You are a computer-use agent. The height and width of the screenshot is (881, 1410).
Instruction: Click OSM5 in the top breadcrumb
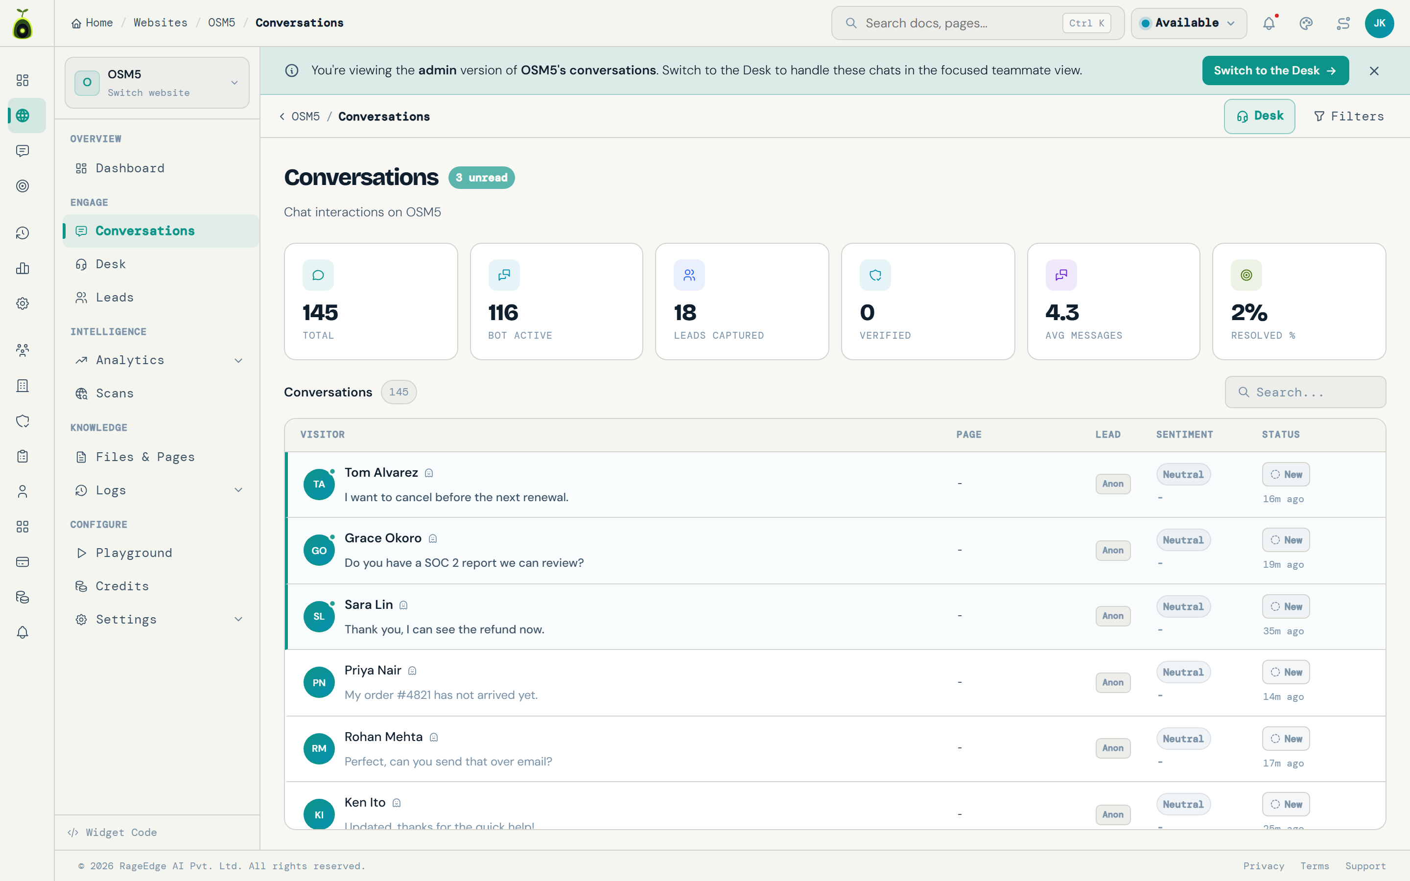click(x=221, y=23)
